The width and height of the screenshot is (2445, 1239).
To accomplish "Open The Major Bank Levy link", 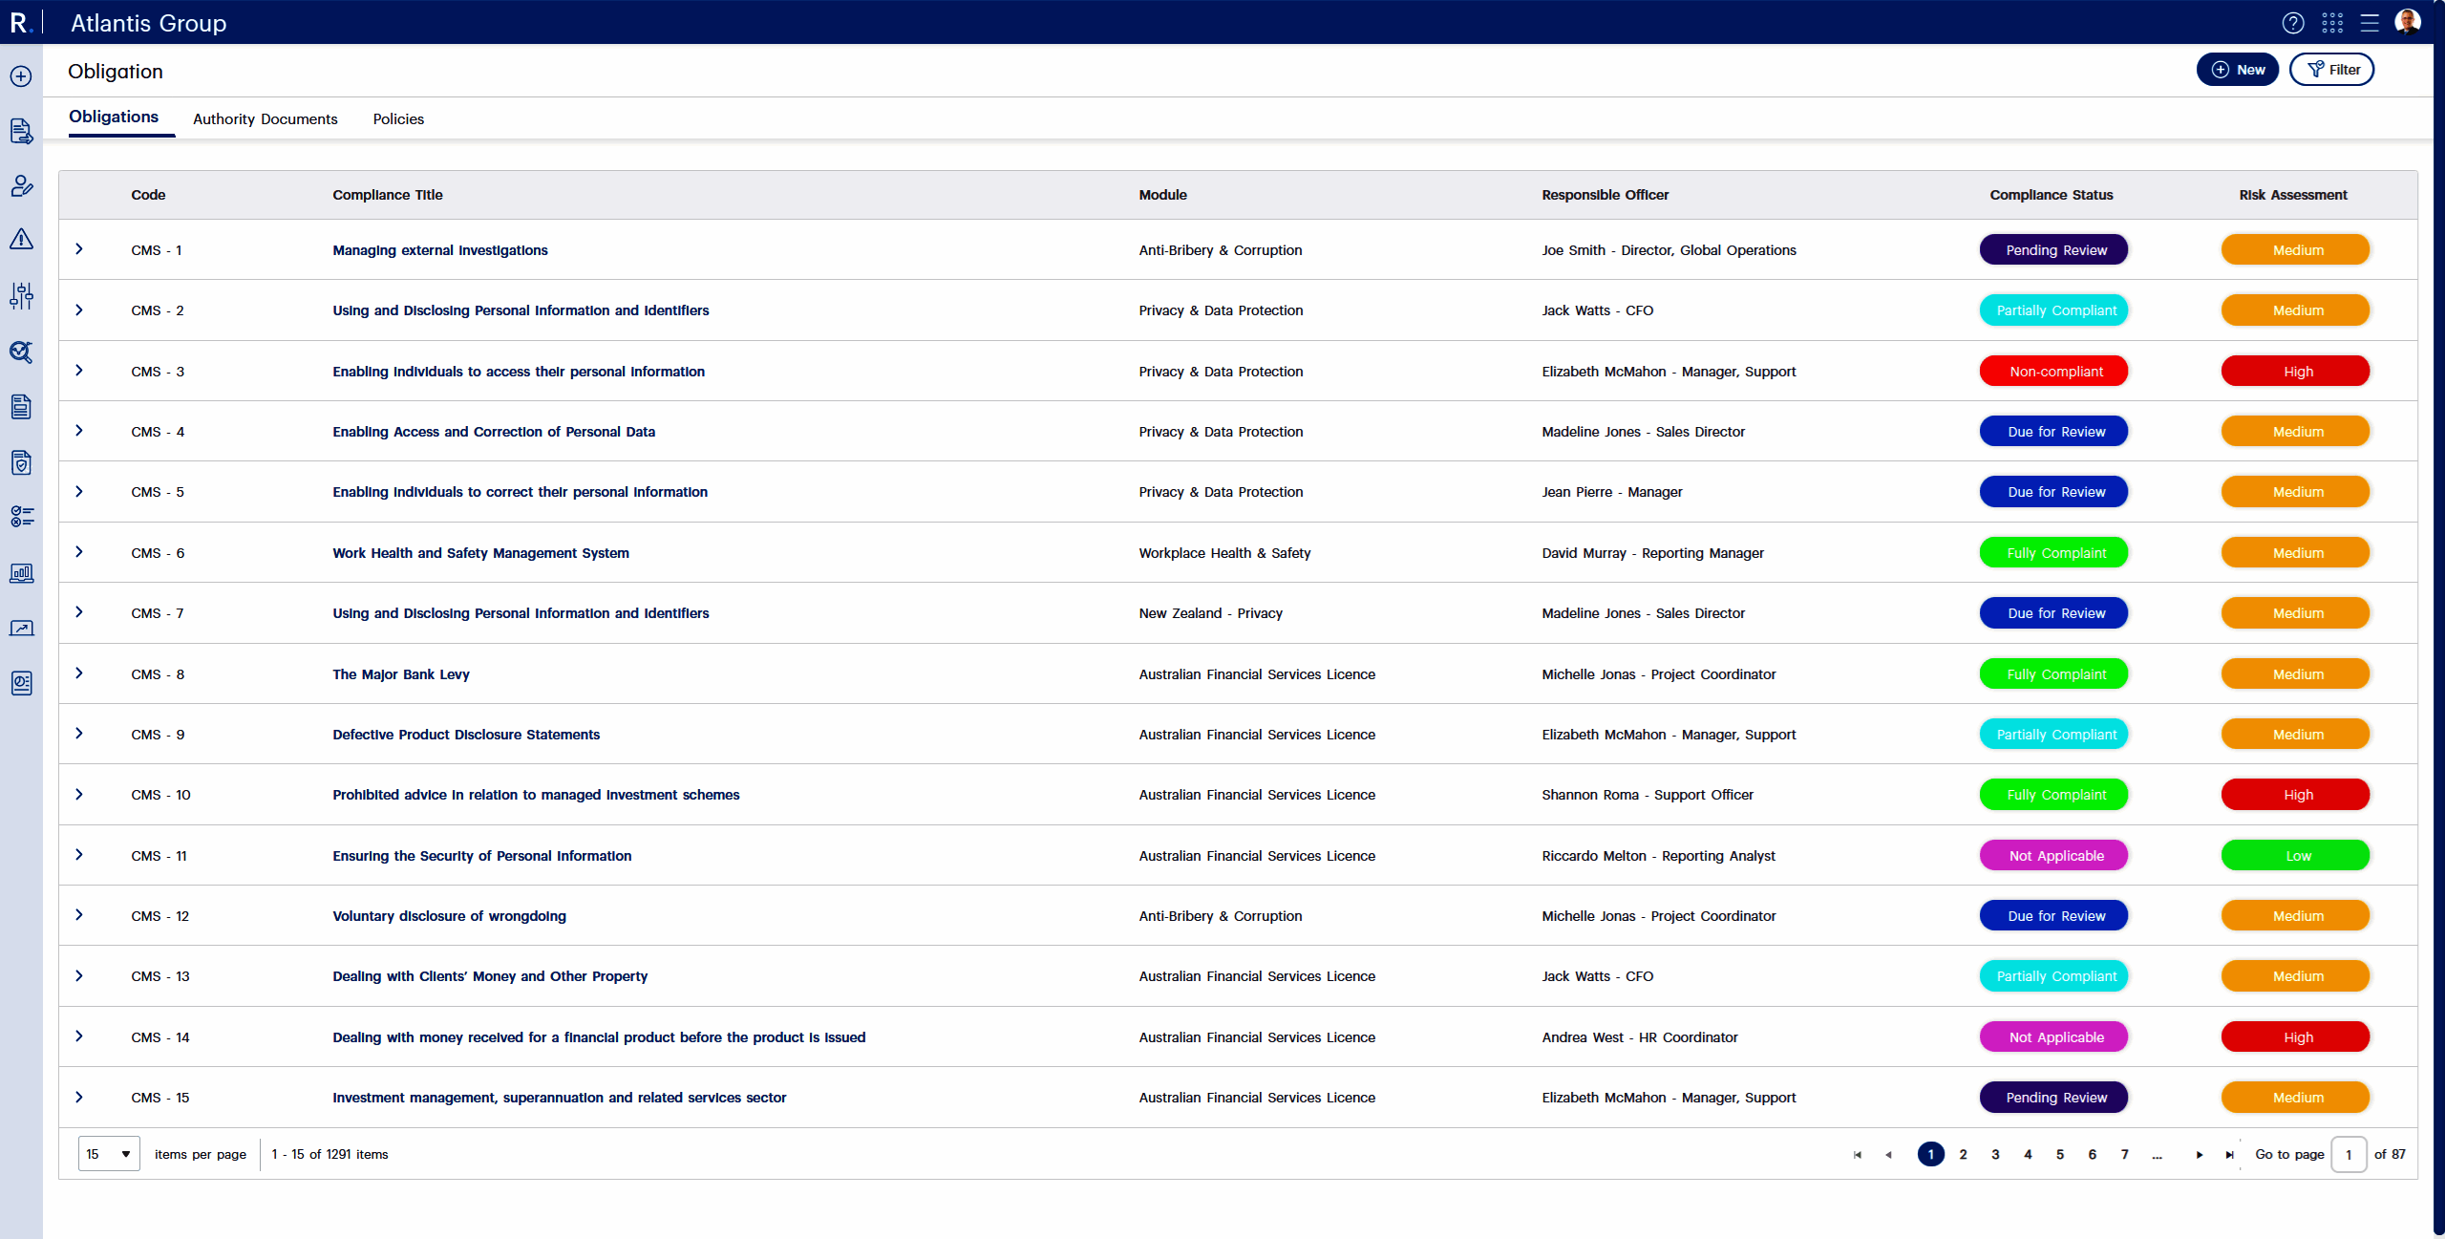I will [x=400, y=674].
